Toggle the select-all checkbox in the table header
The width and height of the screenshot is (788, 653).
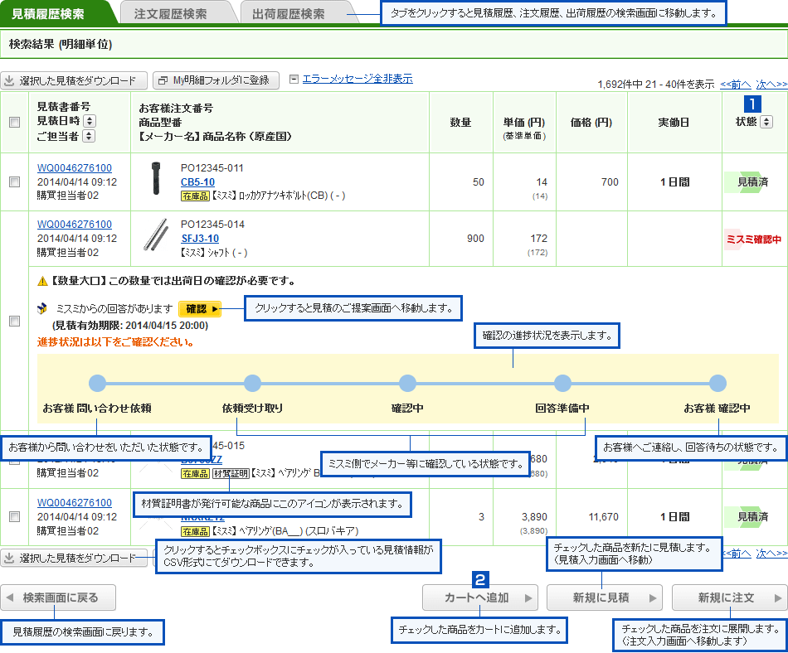pos(14,123)
